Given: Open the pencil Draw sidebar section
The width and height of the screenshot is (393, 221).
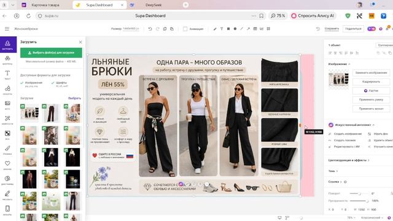Looking at the screenshot, I should pyautogui.click(x=7, y=195).
